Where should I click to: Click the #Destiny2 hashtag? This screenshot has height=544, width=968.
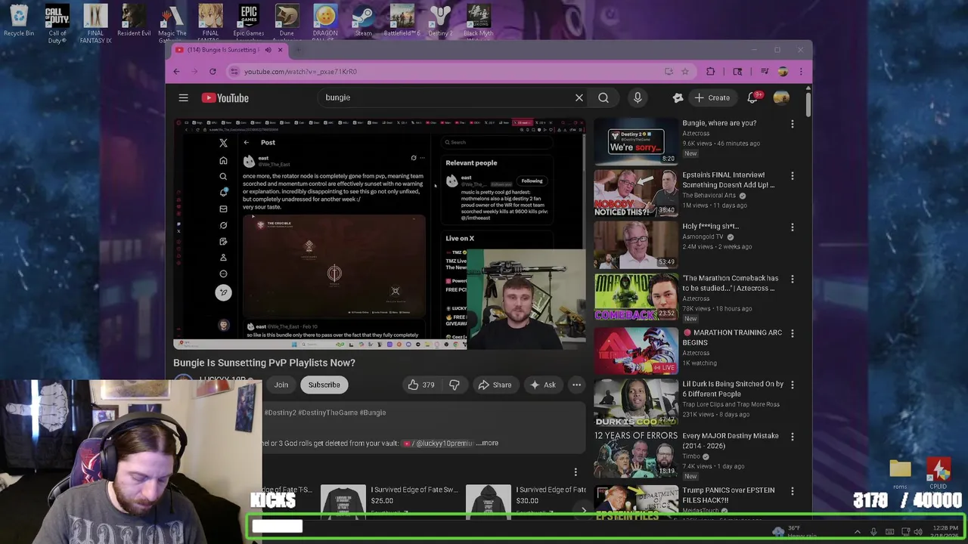coord(279,413)
